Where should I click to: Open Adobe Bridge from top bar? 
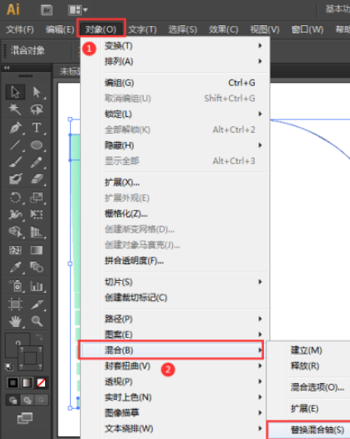(x=47, y=10)
